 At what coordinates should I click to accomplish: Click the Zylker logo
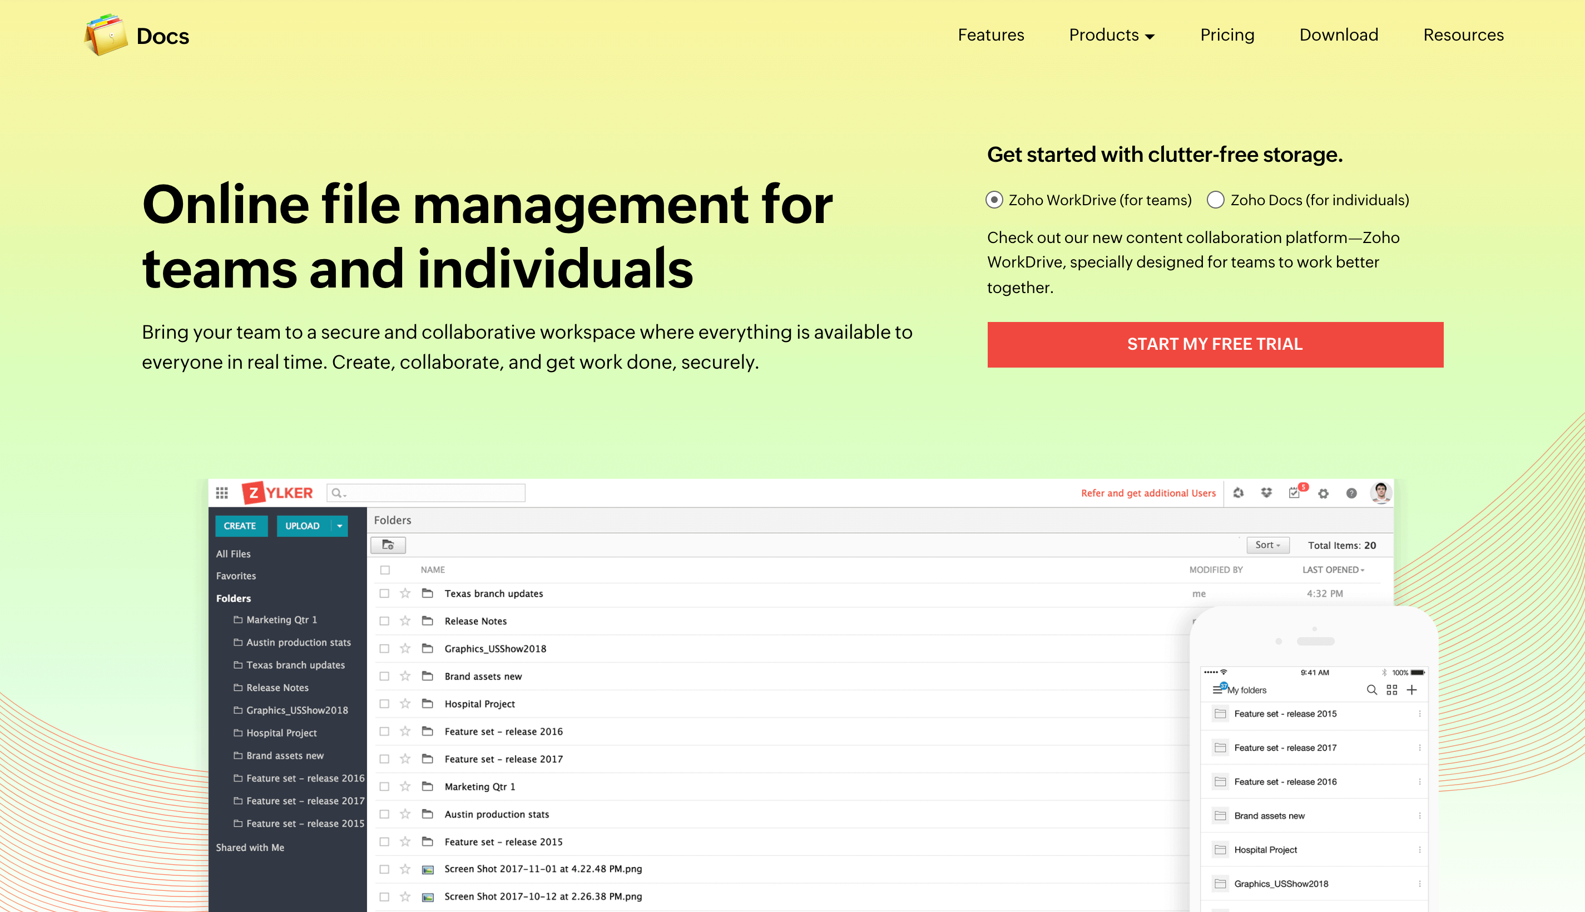coord(278,493)
